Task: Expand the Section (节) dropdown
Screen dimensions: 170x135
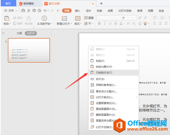Action: point(92,24)
